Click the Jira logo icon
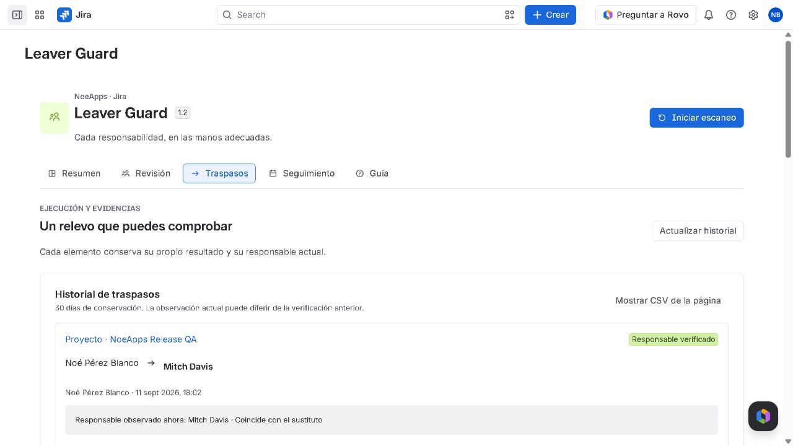The width and height of the screenshot is (793, 446). pyautogui.click(x=64, y=15)
